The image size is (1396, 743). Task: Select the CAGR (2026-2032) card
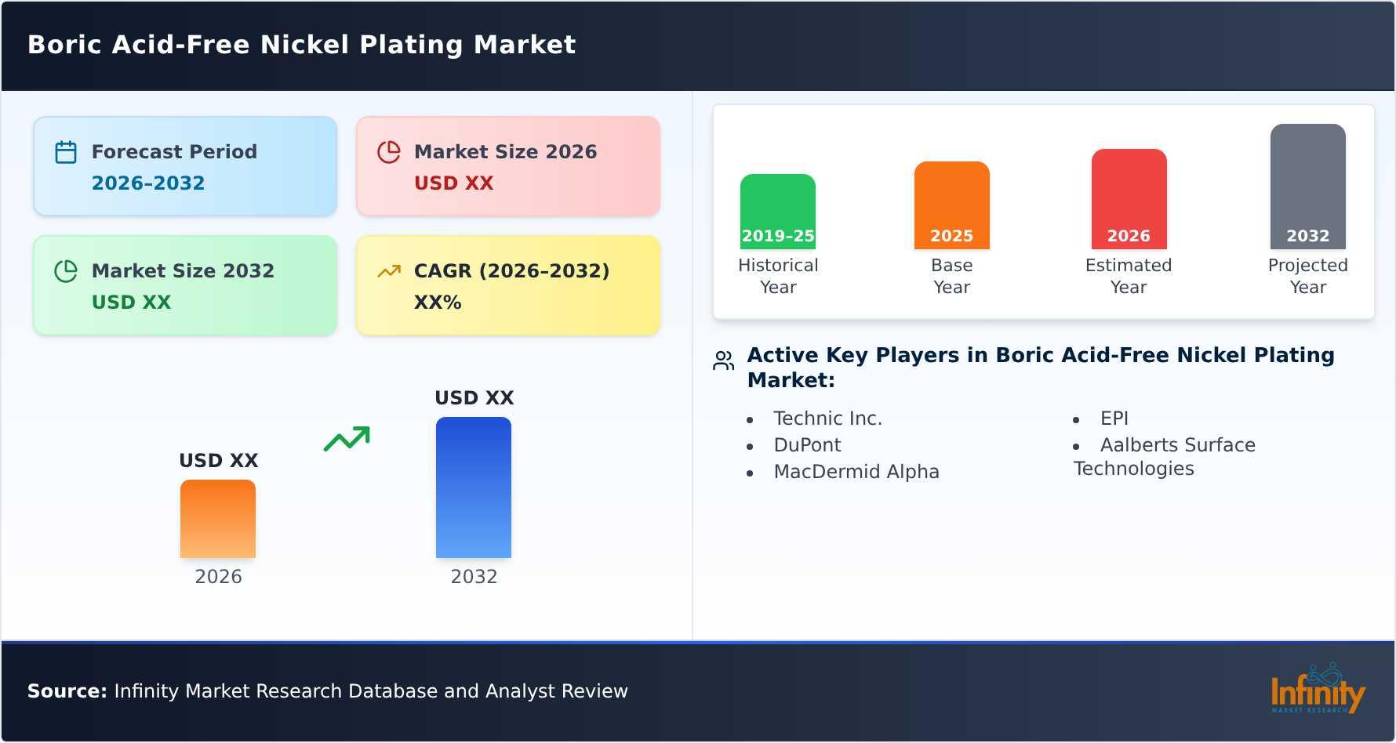[x=508, y=285]
